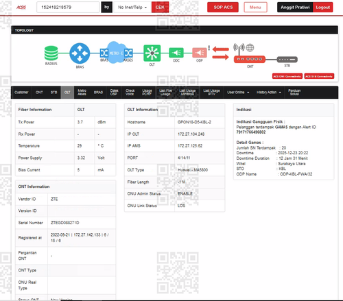The image size is (343, 301).
Task: Expand the History Action dropdown menu
Action: point(269,93)
